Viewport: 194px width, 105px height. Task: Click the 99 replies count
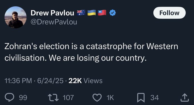click(x=23, y=98)
